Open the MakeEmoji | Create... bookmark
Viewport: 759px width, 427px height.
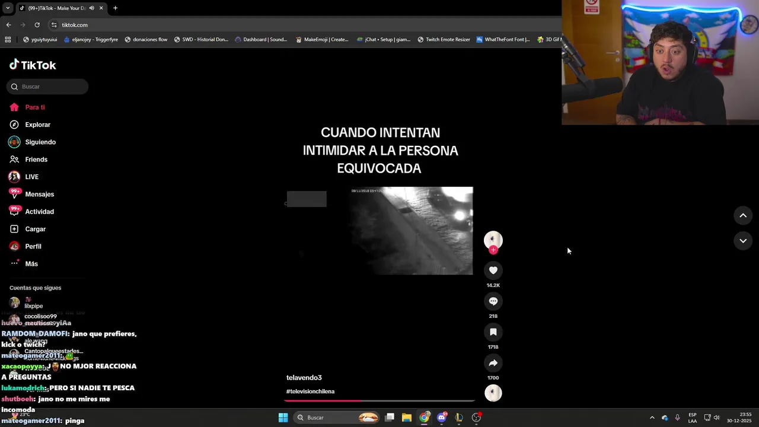tap(322, 40)
